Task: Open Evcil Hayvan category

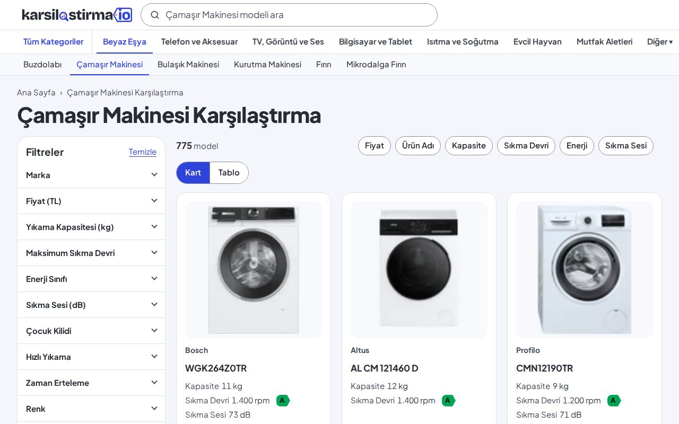Action: point(537,41)
